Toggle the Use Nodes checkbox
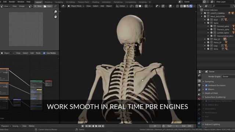 pyautogui.click(x=44, y=53)
